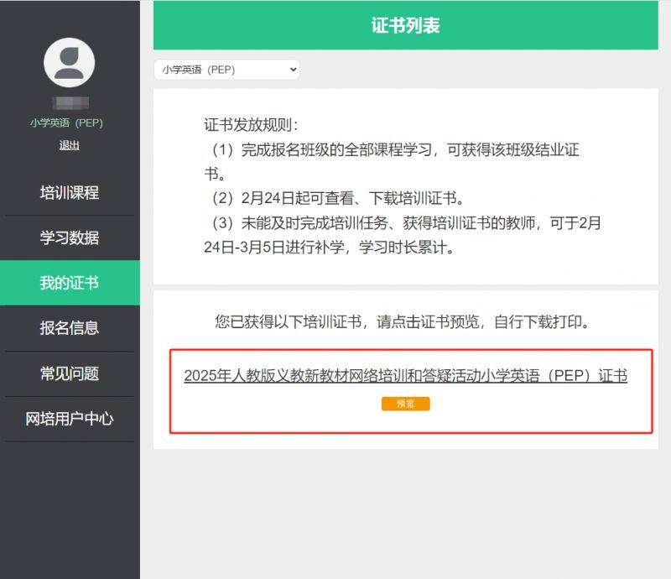This screenshot has width=671, height=579.
Task: Select 我的证书 sidebar item
Action: click(70, 283)
